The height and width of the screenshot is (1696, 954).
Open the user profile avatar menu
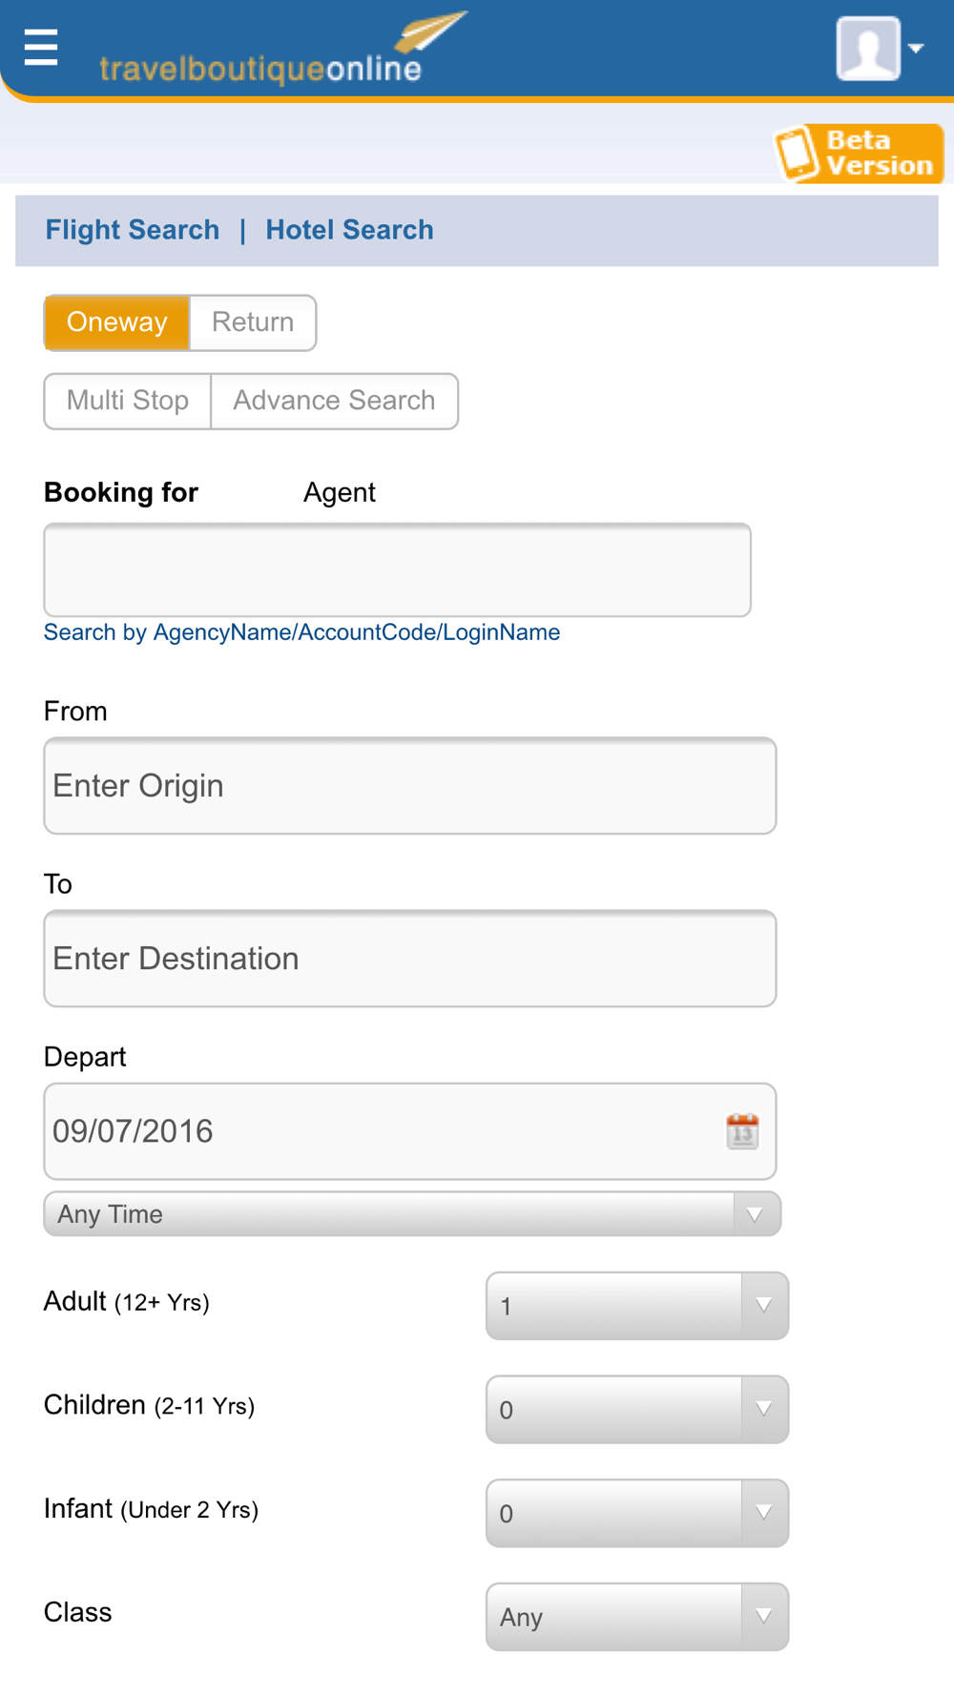click(x=878, y=48)
